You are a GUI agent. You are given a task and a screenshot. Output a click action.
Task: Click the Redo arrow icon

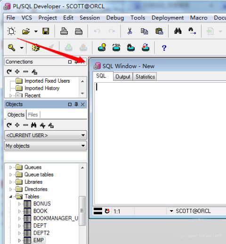click(x=112, y=31)
